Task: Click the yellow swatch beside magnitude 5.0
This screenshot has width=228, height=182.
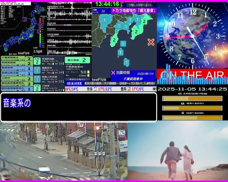Action: pos(88,72)
